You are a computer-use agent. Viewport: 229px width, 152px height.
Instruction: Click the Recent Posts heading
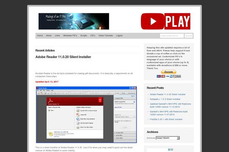[x=155, y=88]
